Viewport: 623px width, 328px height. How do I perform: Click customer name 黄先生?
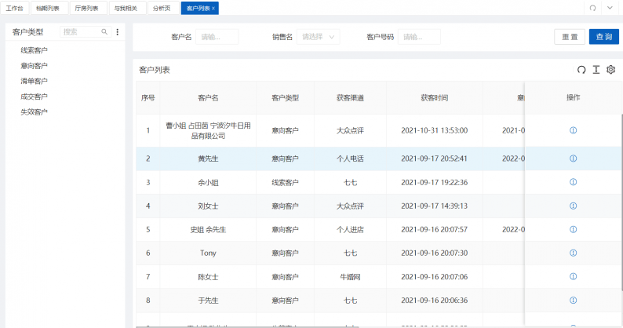(208, 159)
